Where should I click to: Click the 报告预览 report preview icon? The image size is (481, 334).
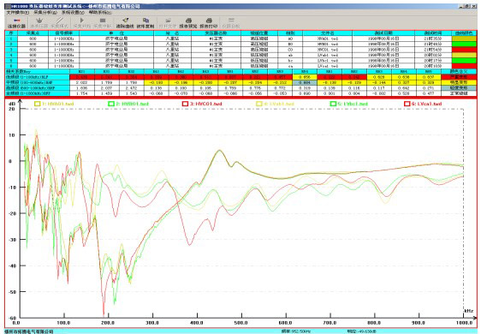click(188, 23)
